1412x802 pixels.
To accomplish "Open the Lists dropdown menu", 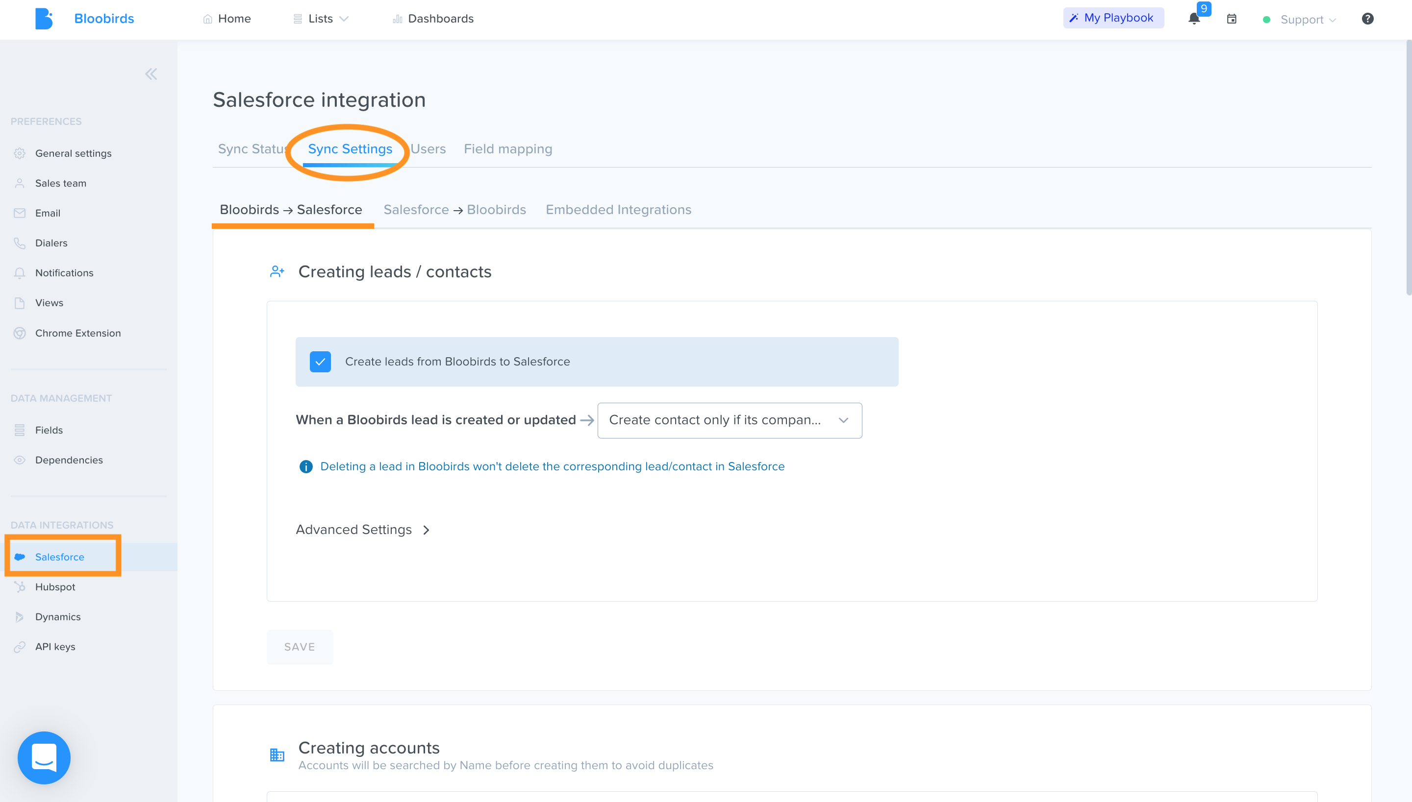I will pyautogui.click(x=321, y=19).
